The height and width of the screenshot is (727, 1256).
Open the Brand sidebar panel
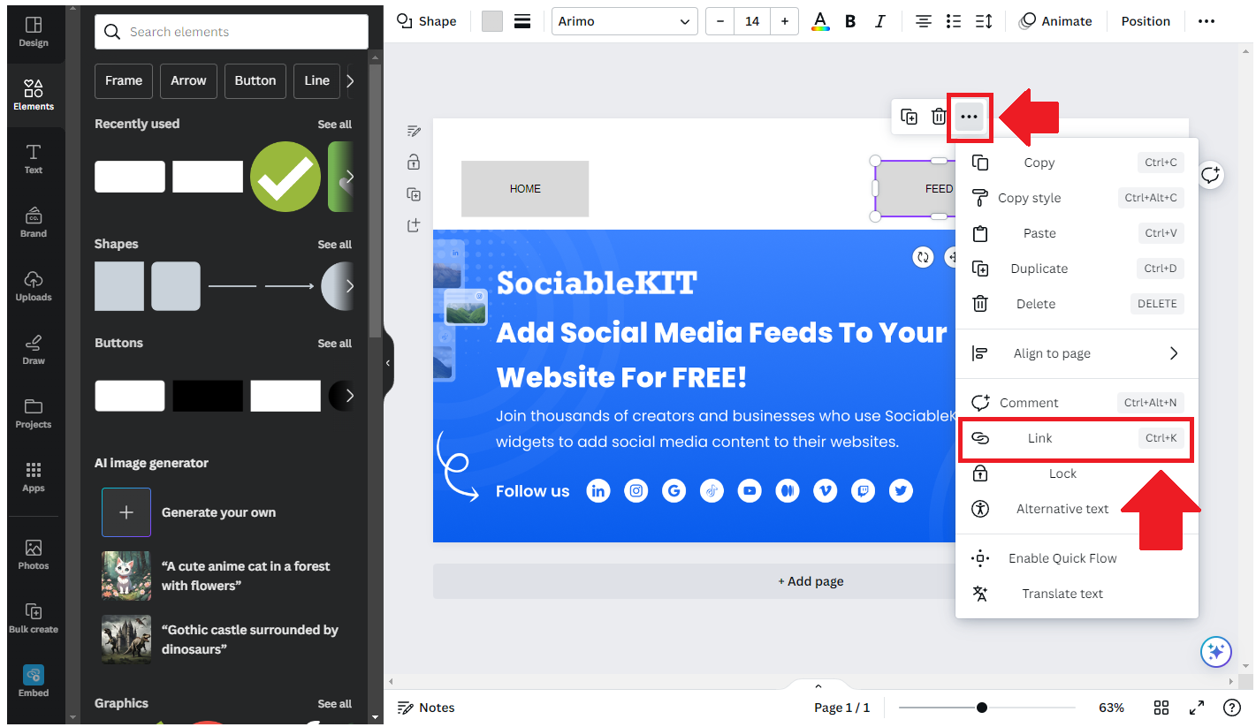34,222
